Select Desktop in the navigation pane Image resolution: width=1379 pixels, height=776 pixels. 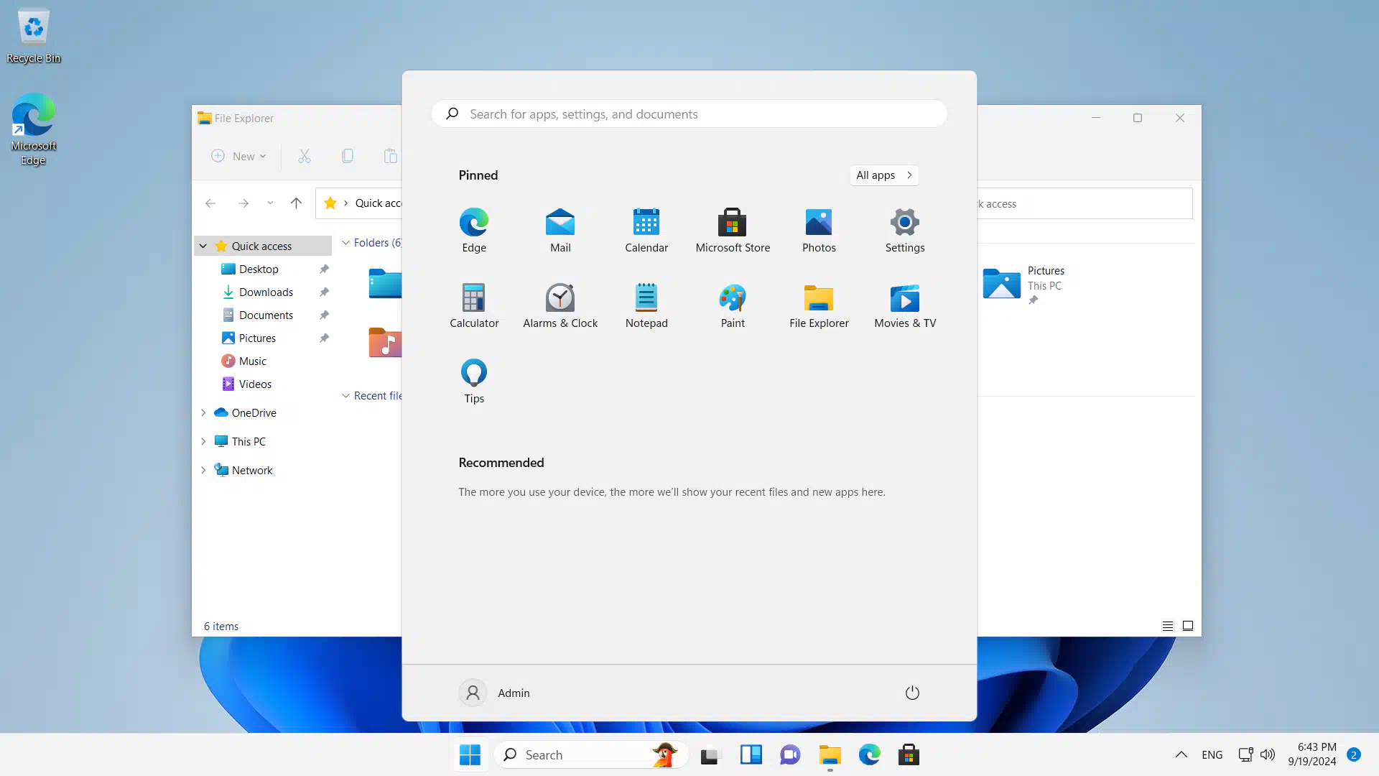point(259,269)
